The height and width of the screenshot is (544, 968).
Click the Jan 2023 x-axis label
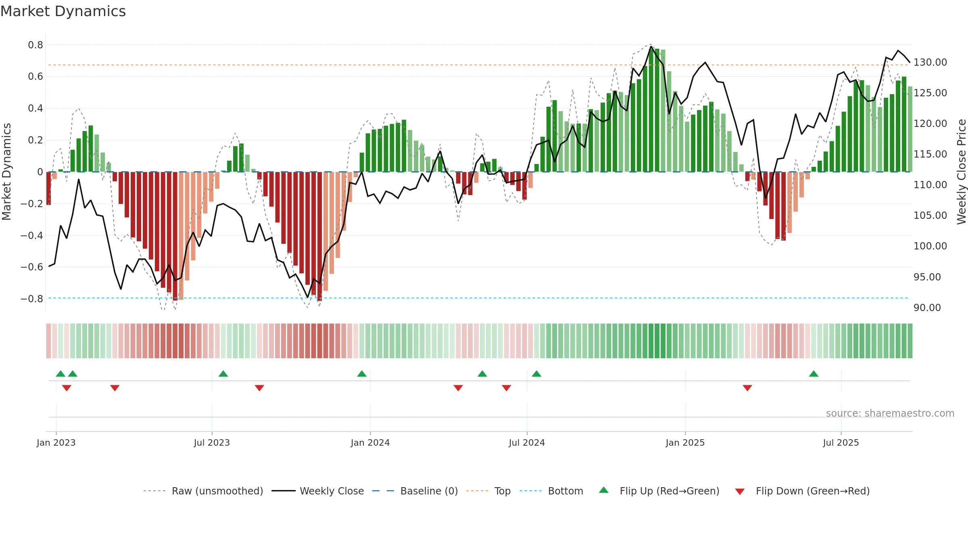click(x=56, y=442)
